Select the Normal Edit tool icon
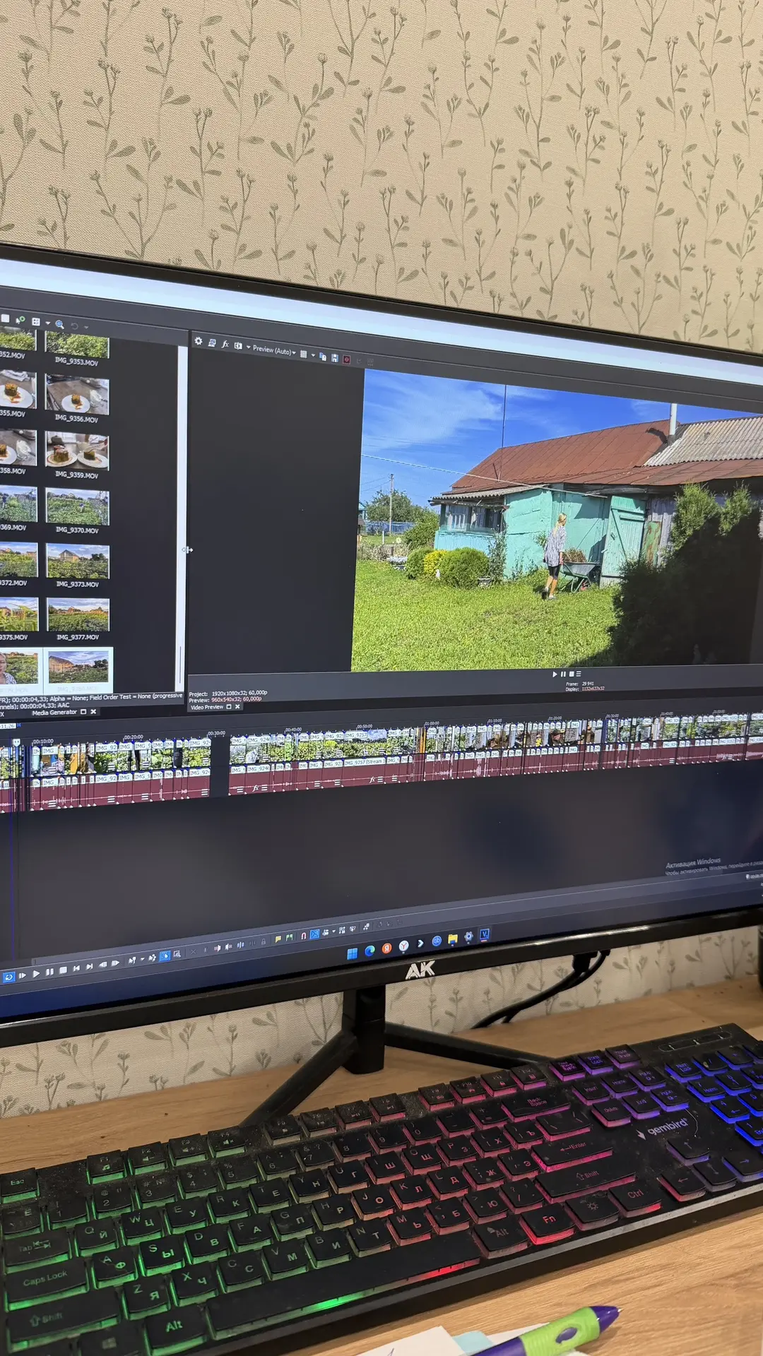 (x=132, y=961)
